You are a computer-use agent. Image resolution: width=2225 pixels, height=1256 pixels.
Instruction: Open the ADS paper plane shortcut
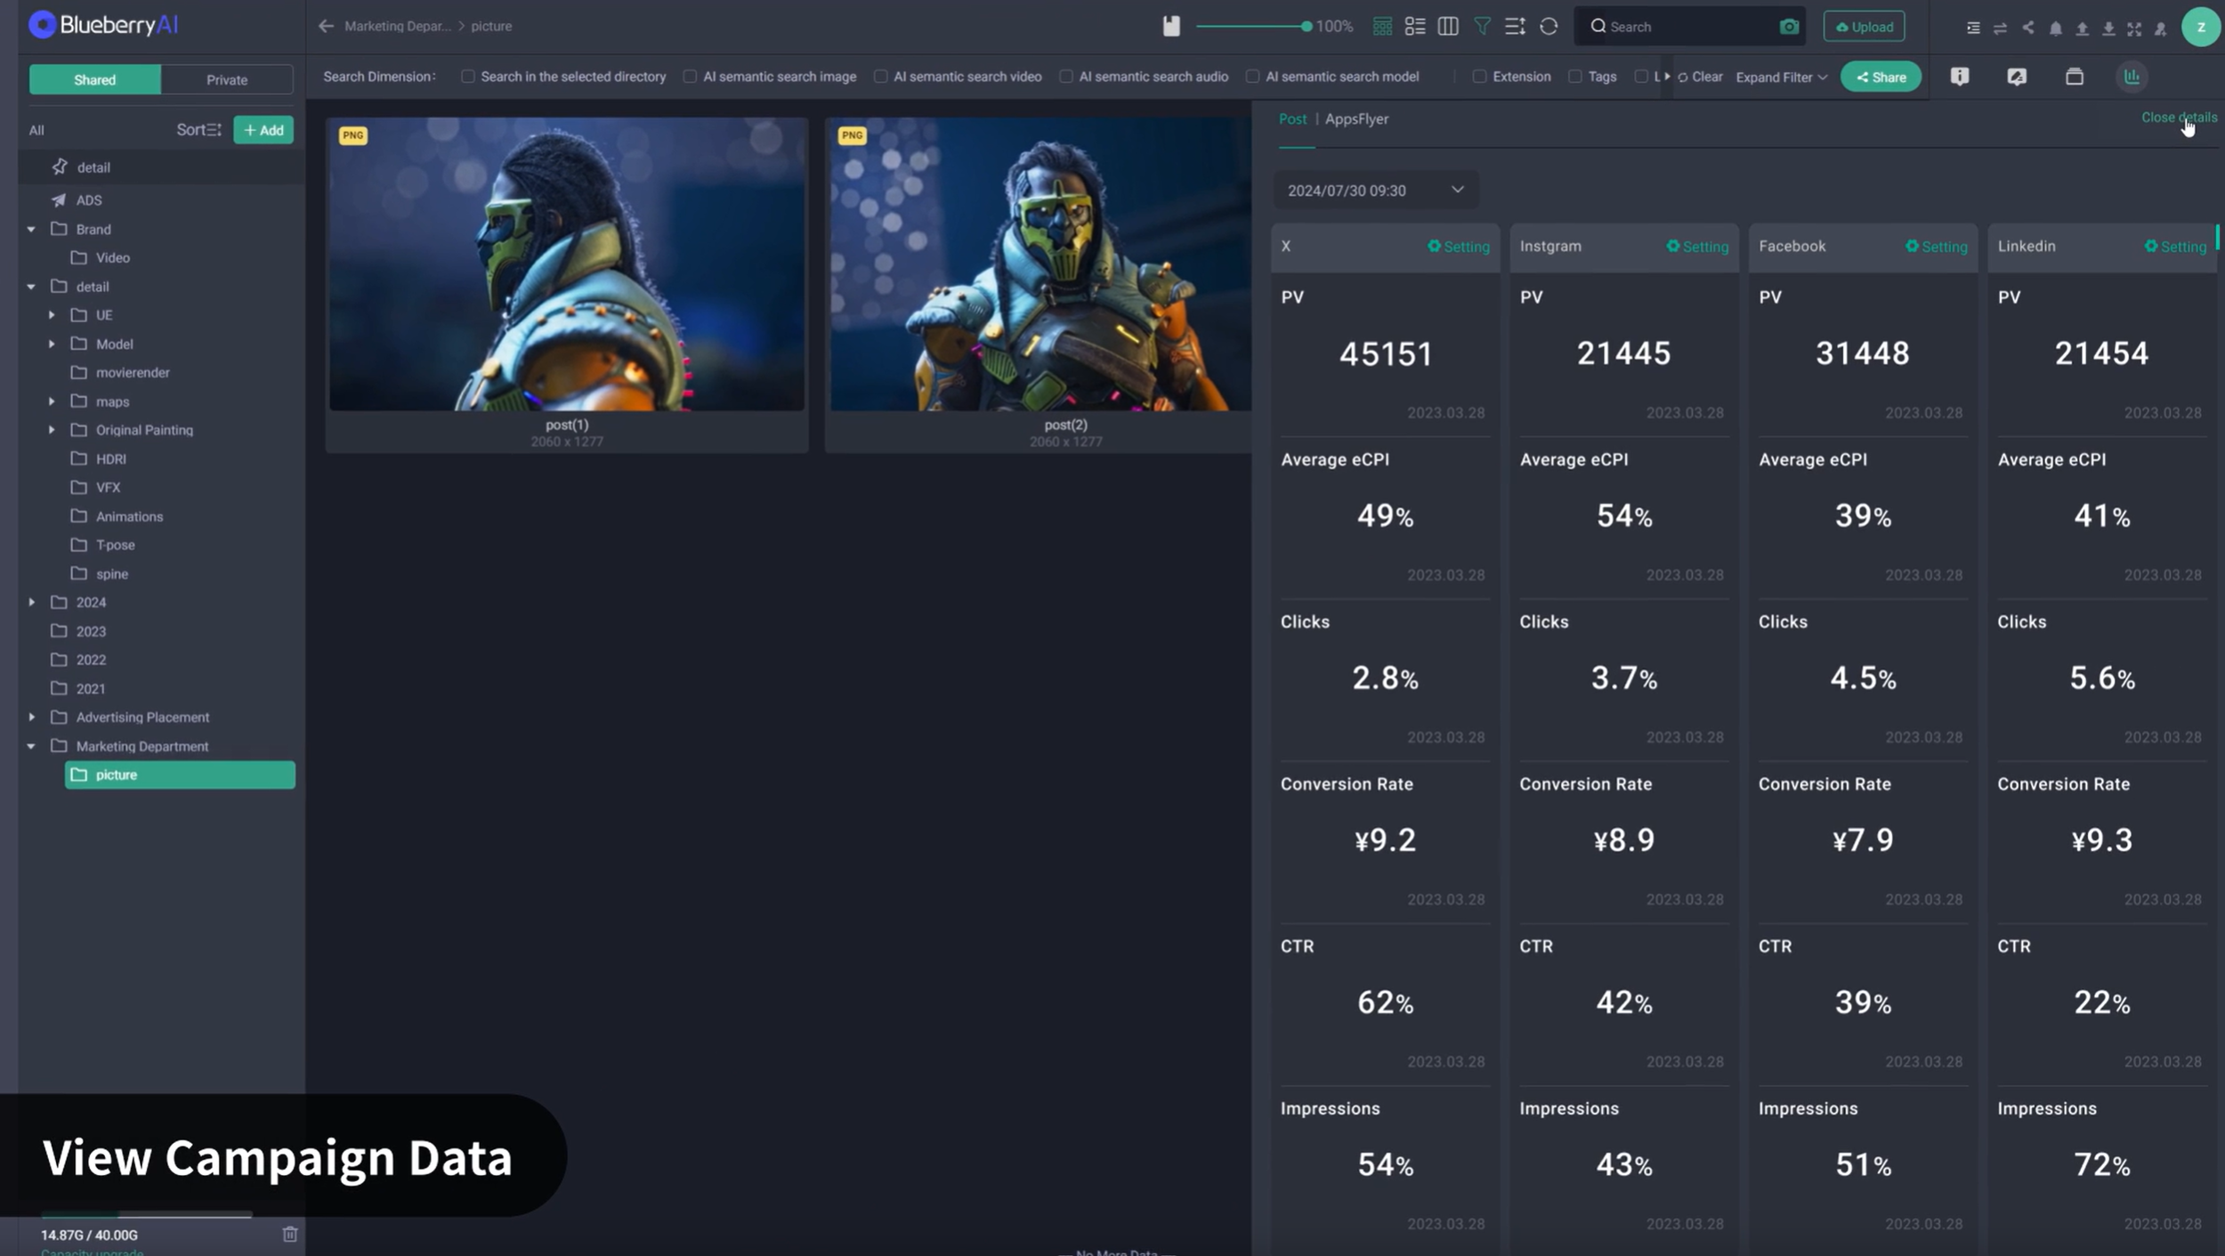tap(59, 200)
